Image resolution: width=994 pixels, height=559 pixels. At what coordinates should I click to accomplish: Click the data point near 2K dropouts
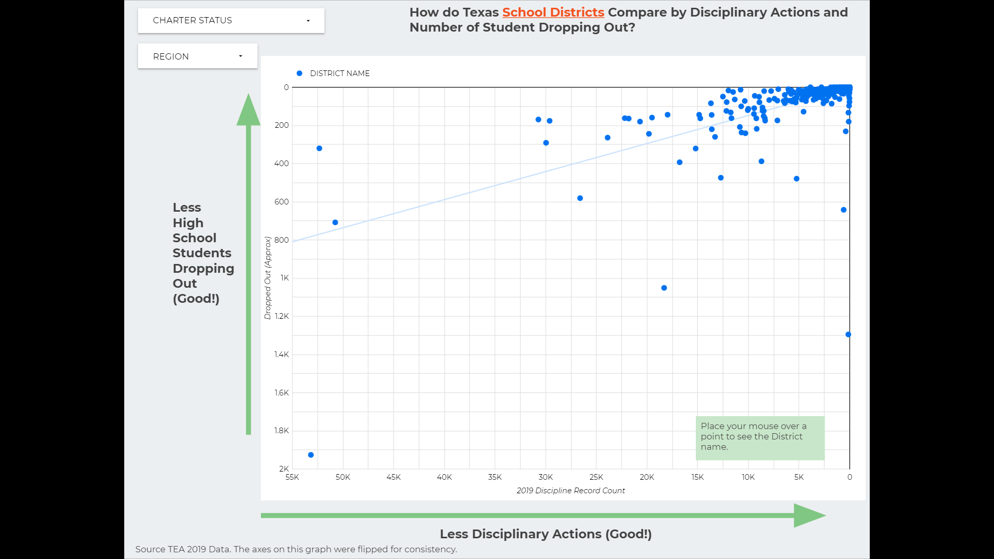tap(311, 455)
